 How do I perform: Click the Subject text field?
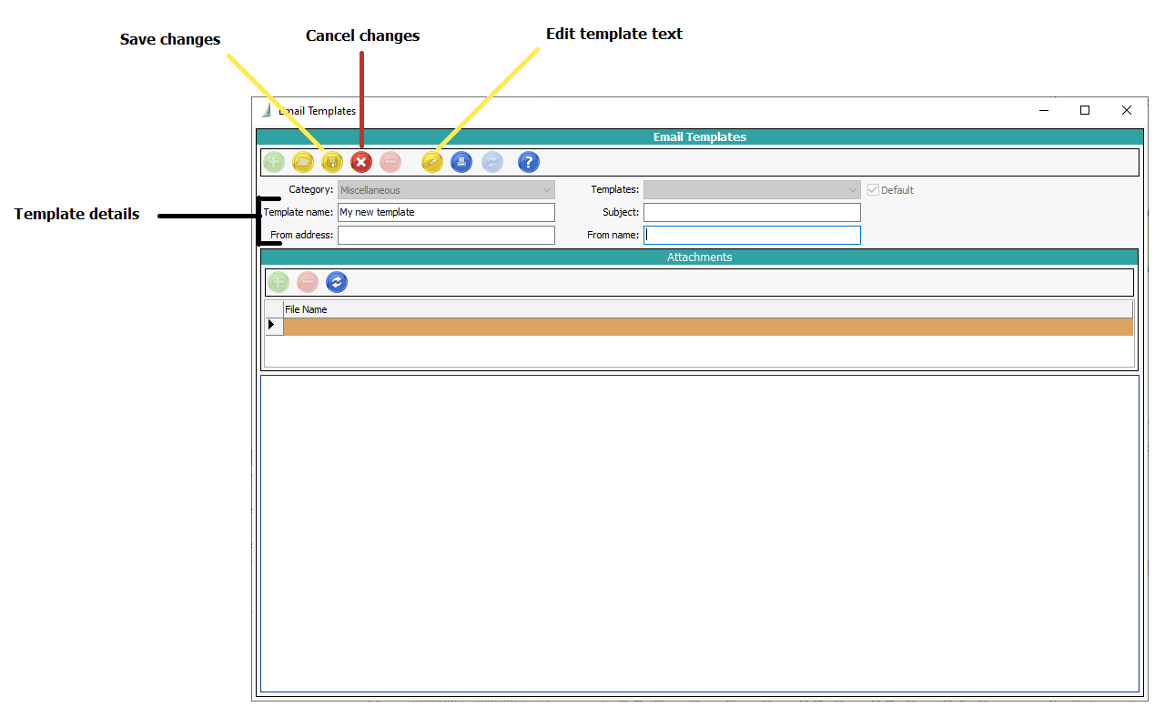751,212
